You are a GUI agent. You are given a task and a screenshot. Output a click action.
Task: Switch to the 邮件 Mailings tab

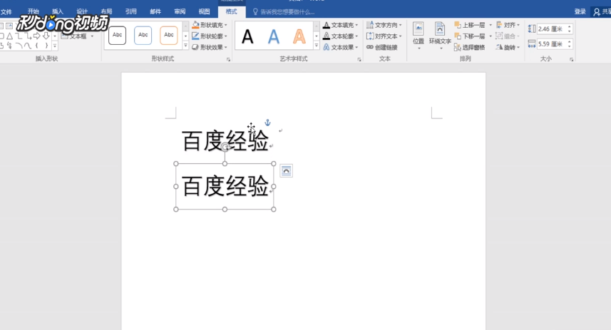coord(155,11)
